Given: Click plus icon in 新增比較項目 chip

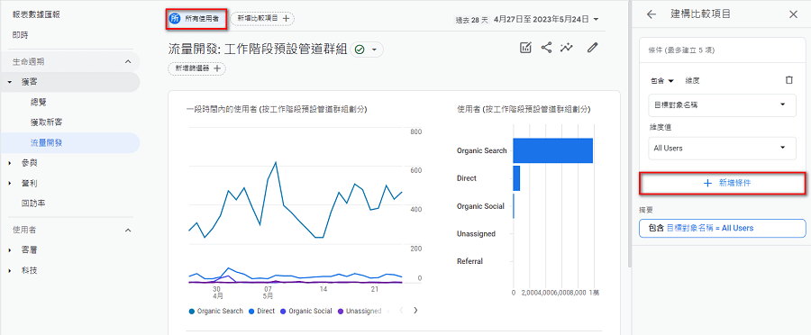Looking at the screenshot, I should (x=286, y=18).
